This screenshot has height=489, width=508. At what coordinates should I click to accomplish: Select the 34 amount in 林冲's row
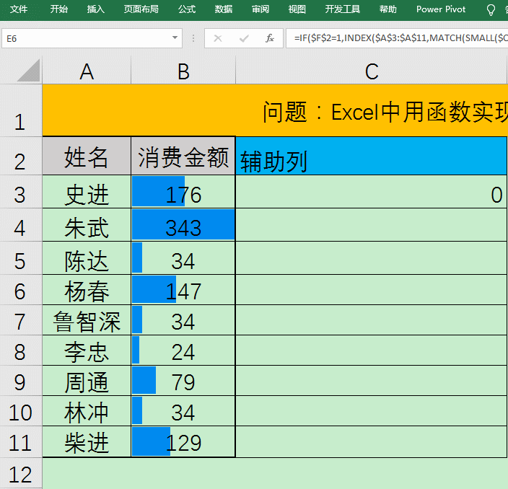[183, 411]
